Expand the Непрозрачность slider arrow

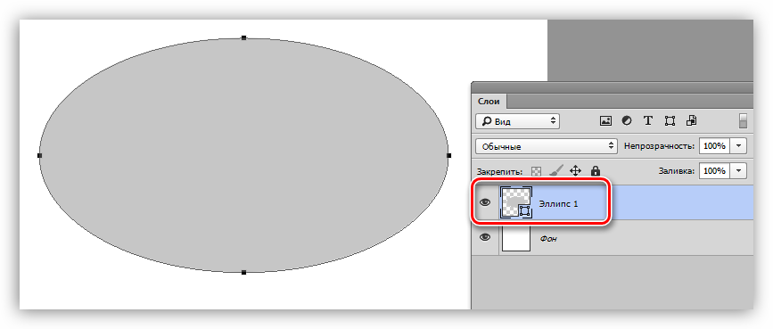(x=738, y=146)
